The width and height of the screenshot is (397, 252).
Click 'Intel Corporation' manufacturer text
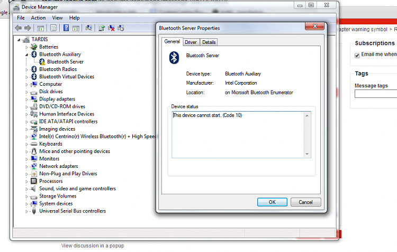point(241,83)
